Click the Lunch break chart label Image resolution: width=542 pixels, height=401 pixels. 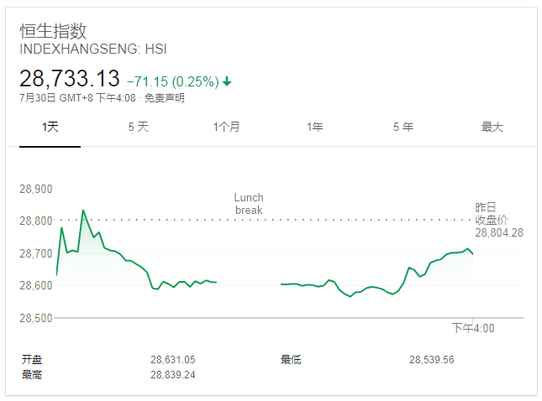click(x=249, y=204)
